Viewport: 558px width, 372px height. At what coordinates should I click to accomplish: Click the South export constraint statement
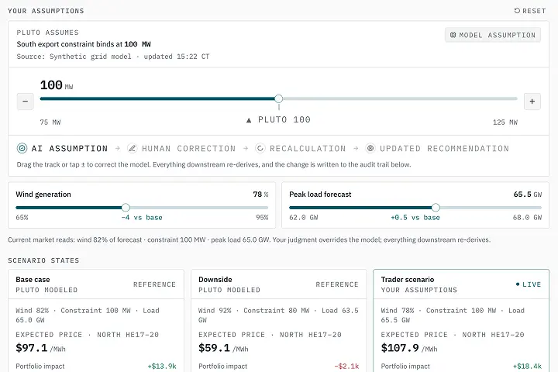[x=84, y=44]
